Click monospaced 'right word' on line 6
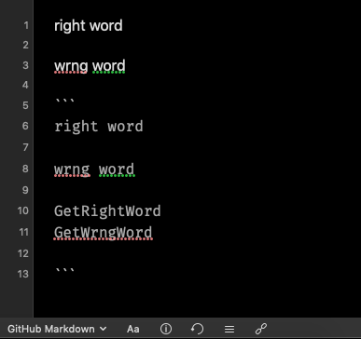Image resolution: width=361 pixels, height=339 pixels. [99, 127]
